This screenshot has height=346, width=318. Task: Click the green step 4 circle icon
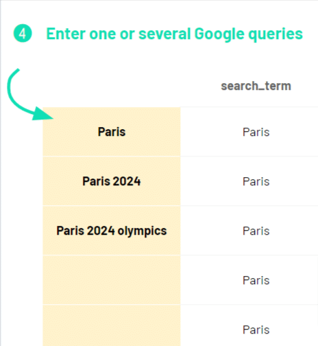[23, 34]
